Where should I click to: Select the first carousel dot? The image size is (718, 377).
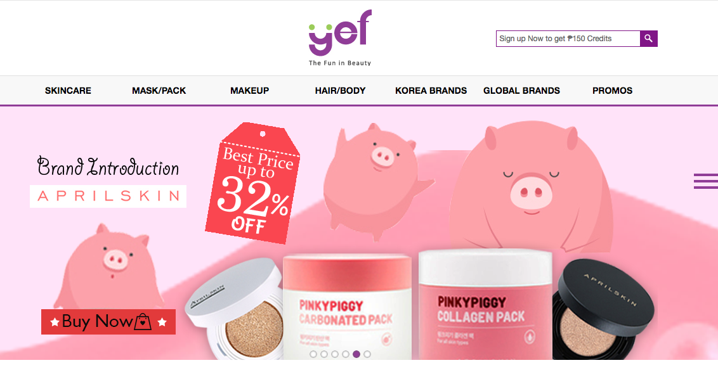coord(313,354)
